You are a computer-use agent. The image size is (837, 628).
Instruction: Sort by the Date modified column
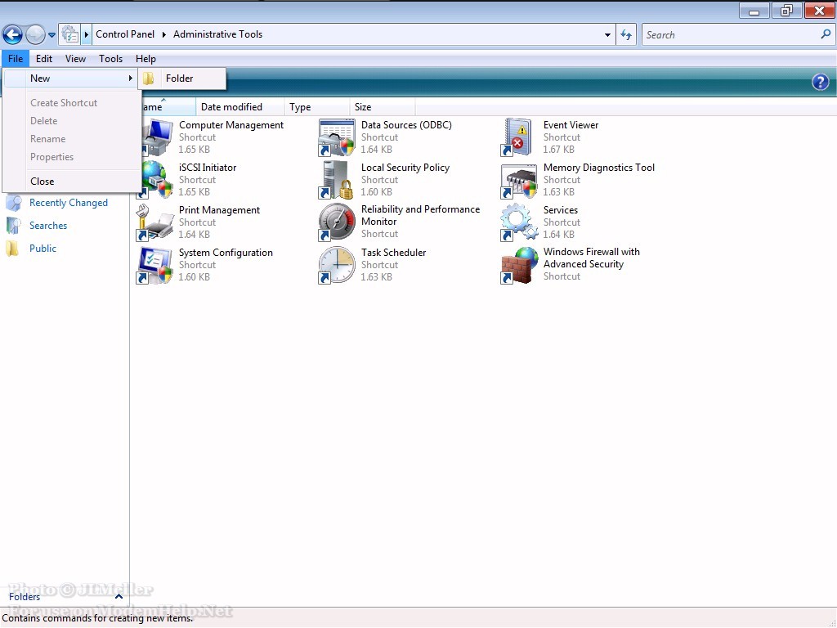tap(240, 107)
